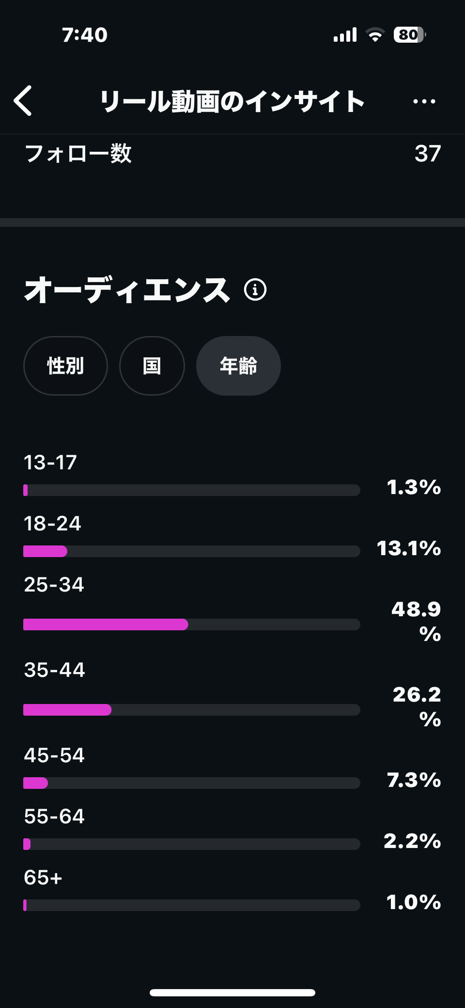Viewport: 465px width, 1008px height.
Task: Tap the 48.9% percentage value
Action: [417, 622]
